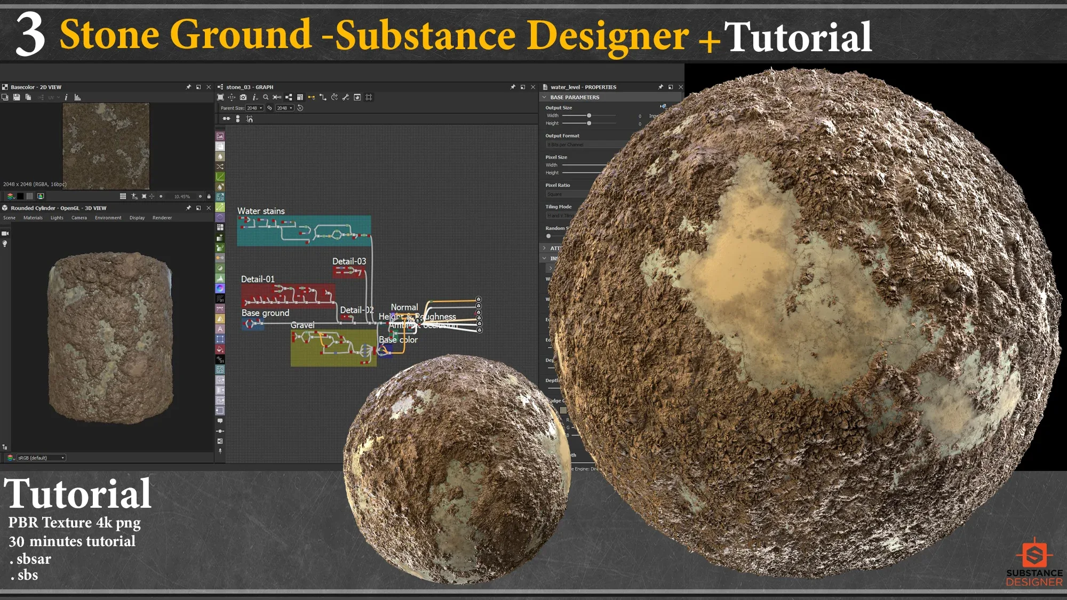Pin the stone_03 graph panel
The image size is (1067, 600).
pos(513,87)
